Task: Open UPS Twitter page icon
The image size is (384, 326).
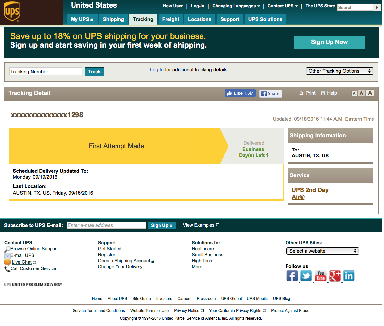Action: pyautogui.click(x=306, y=276)
